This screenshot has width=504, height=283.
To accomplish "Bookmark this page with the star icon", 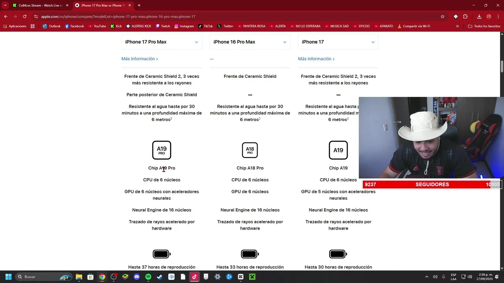I will [443, 17].
